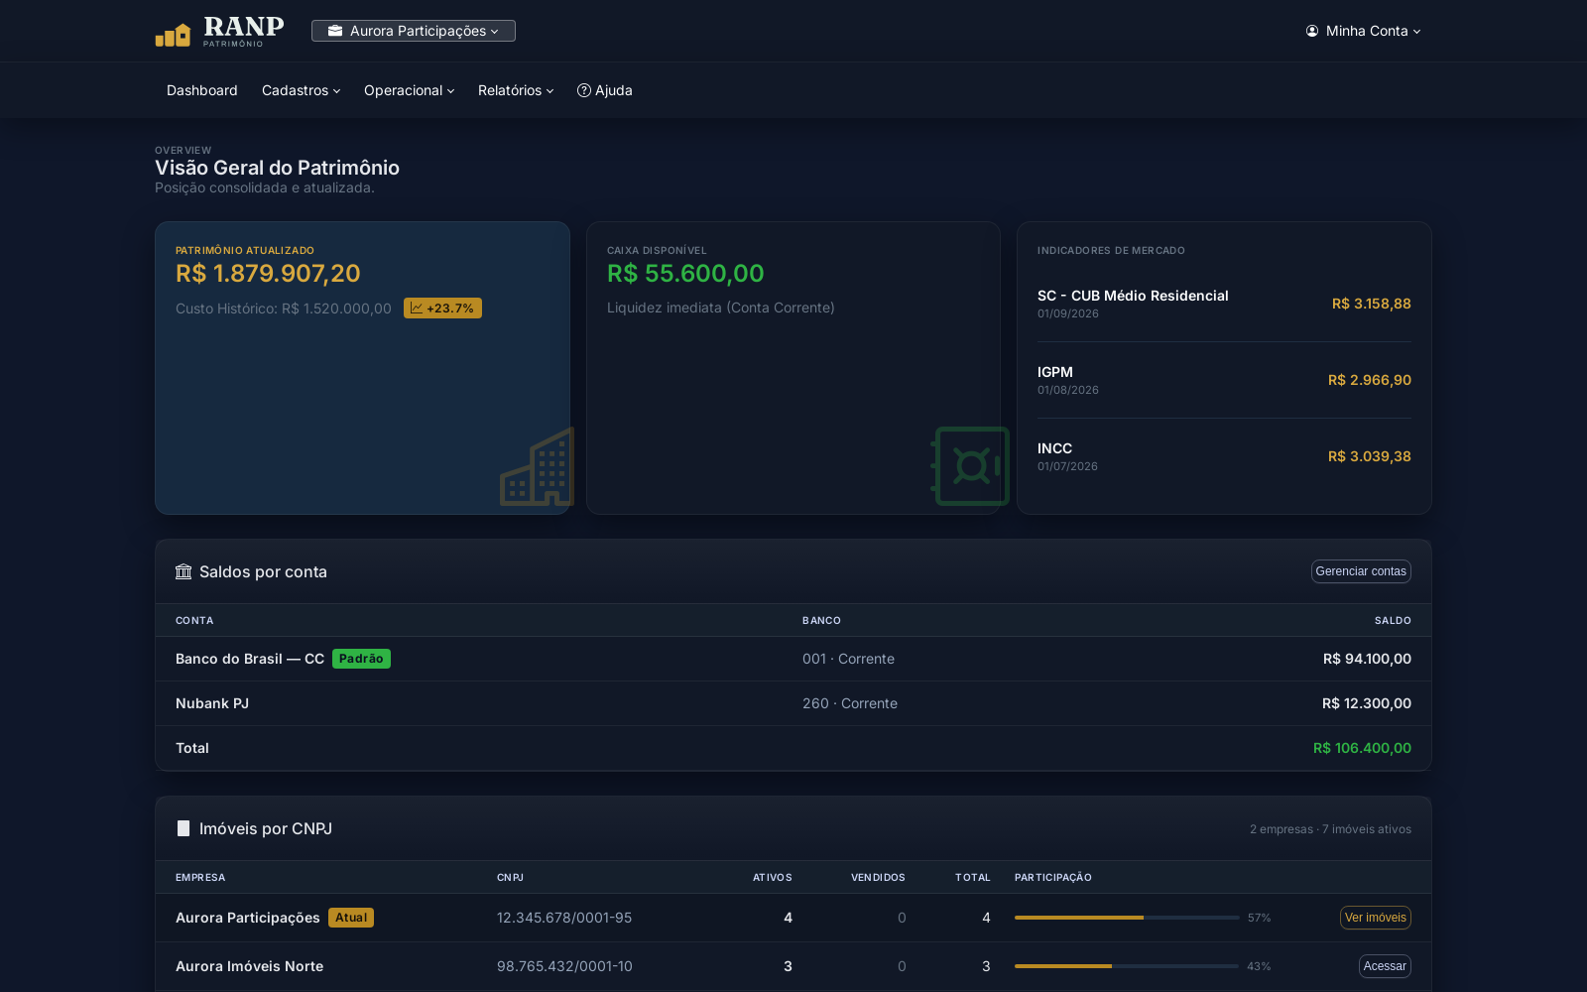Click the building icon beside Imóveis por CNPJ
The width and height of the screenshot is (1587, 992).
tap(183, 828)
